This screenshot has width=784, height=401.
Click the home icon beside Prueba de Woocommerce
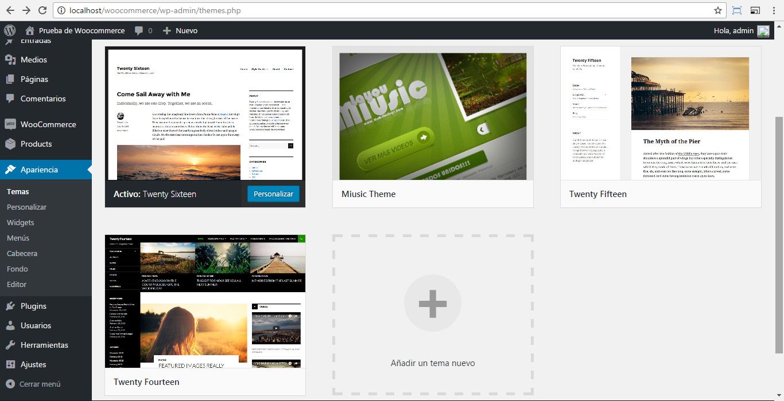coord(30,30)
